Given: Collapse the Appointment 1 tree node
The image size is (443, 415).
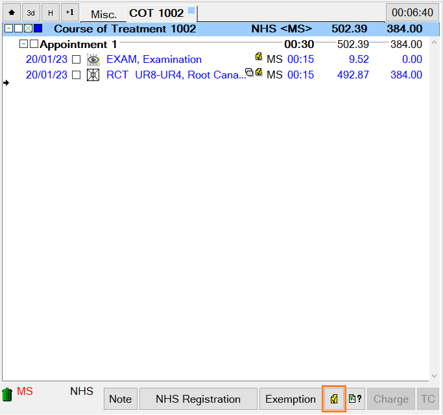Looking at the screenshot, I should point(24,45).
